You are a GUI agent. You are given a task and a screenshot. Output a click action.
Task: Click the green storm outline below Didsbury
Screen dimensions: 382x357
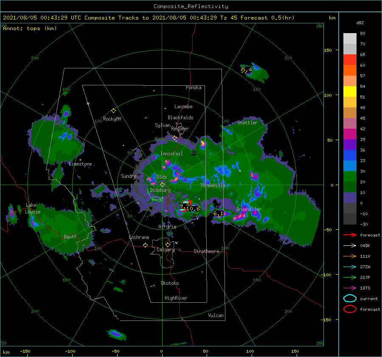(x=157, y=199)
